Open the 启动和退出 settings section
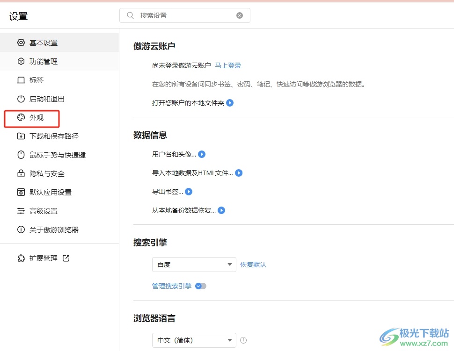Screen dimensions: 454x351 pos(59,99)
